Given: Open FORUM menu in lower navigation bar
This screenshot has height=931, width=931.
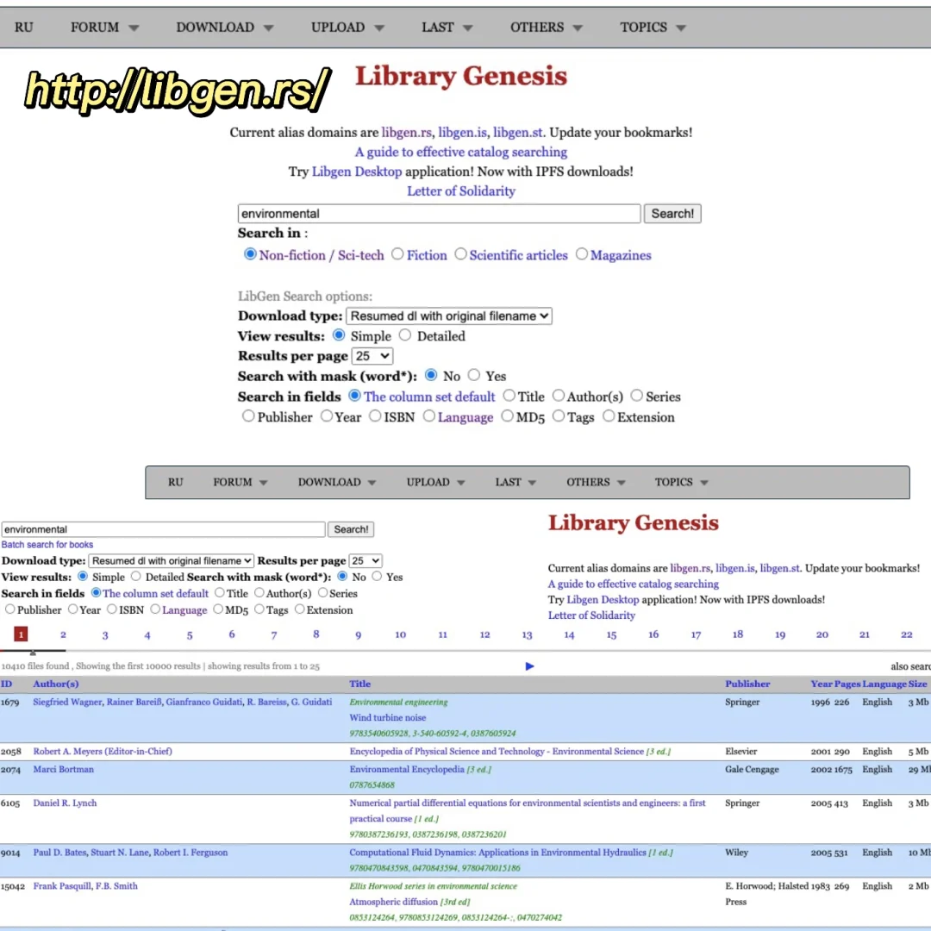Looking at the screenshot, I should [240, 482].
